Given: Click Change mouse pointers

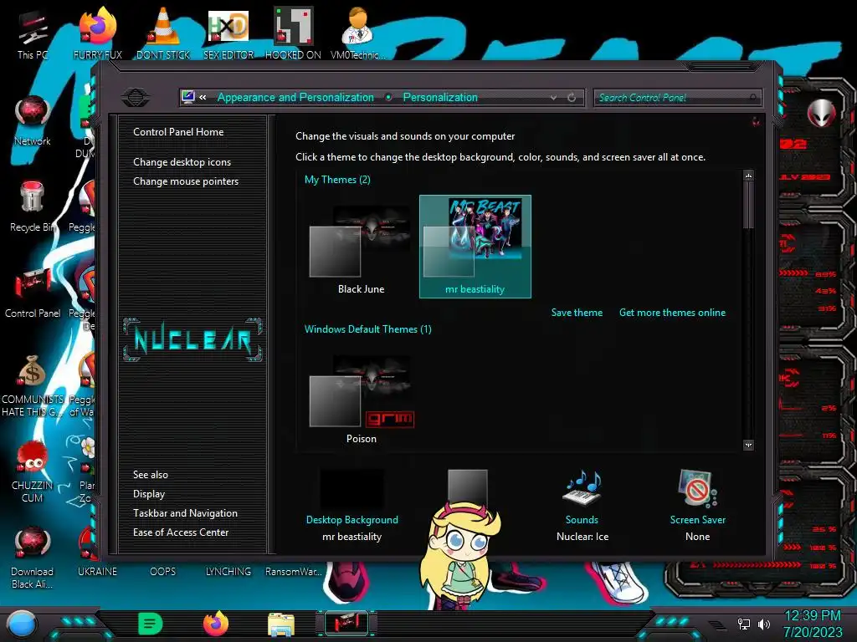Looking at the screenshot, I should (186, 181).
